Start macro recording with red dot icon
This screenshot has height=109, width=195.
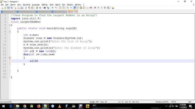click(95, 8)
